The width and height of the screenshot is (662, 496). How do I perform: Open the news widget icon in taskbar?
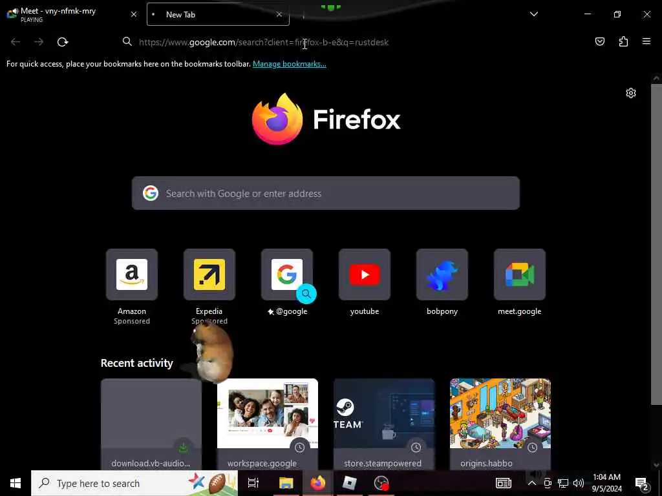click(x=503, y=483)
